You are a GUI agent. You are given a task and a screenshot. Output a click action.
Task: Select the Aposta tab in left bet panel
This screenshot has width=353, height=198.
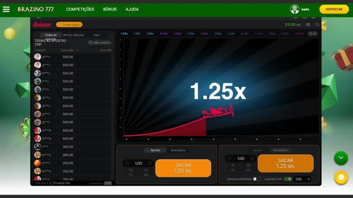(155, 150)
